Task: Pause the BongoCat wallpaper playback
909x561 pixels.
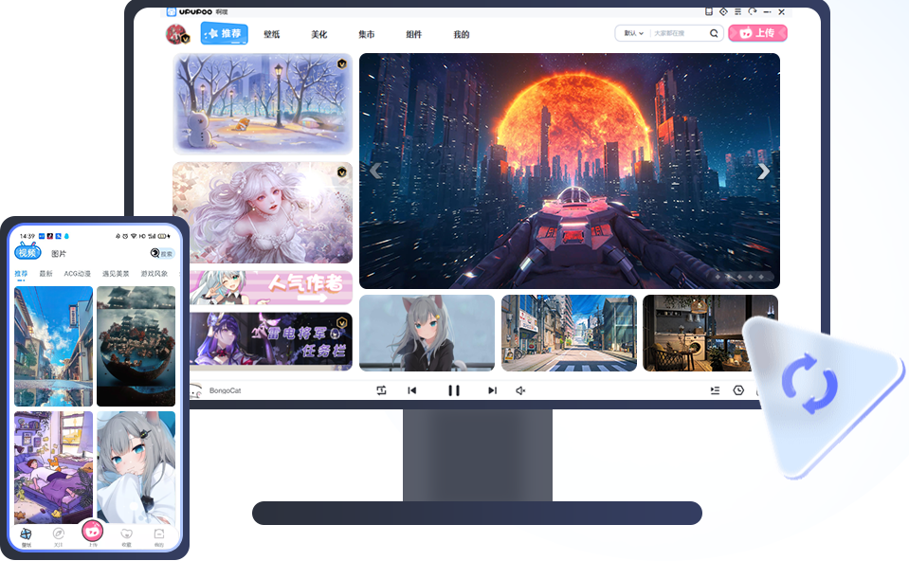Action: (454, 389)
